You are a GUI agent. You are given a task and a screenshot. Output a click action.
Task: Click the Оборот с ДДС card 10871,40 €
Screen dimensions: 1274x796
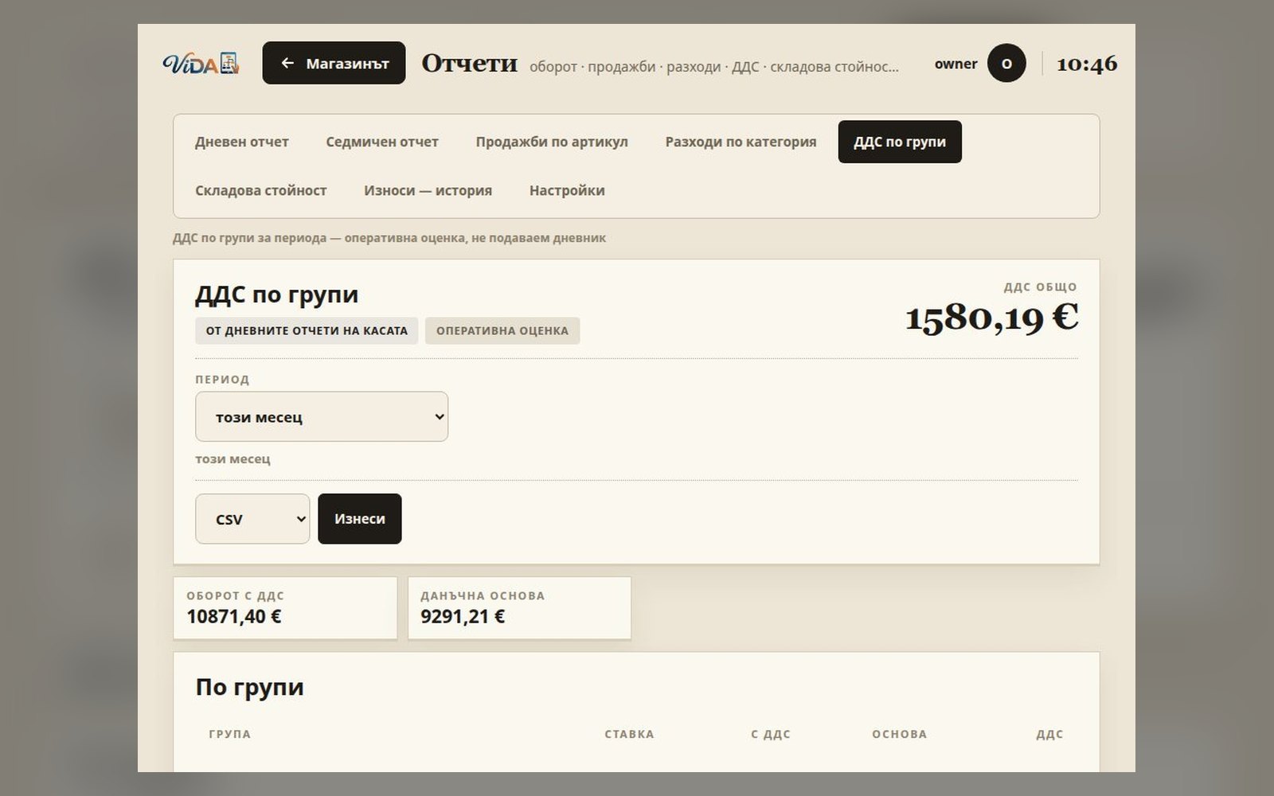[285, 608]
